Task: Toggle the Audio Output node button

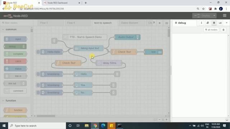Action: point(138,37)
